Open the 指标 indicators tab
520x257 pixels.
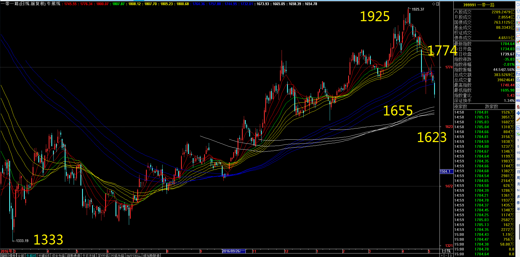click(4, 255)
